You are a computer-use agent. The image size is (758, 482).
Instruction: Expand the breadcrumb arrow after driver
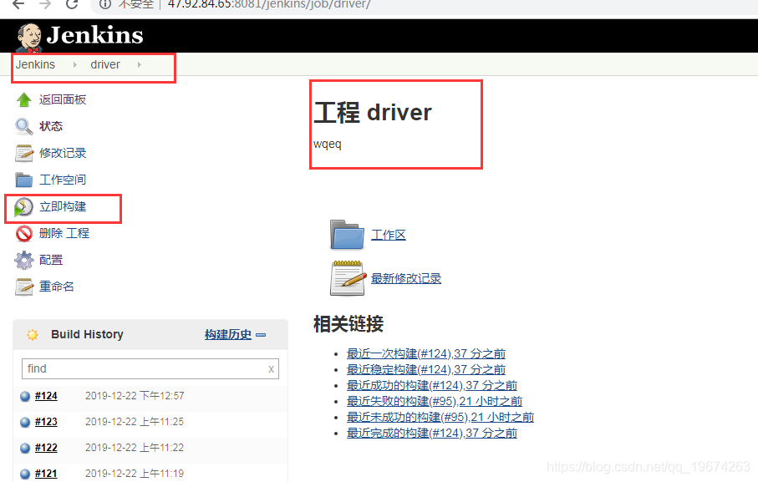point(139,64)
